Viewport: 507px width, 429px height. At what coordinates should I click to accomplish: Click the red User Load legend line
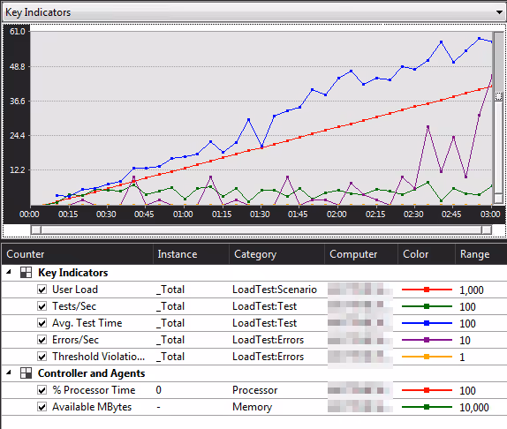point(427,290)
